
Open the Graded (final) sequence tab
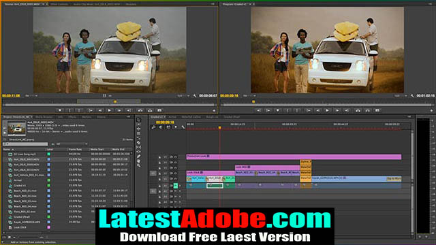tap(232, 117)
